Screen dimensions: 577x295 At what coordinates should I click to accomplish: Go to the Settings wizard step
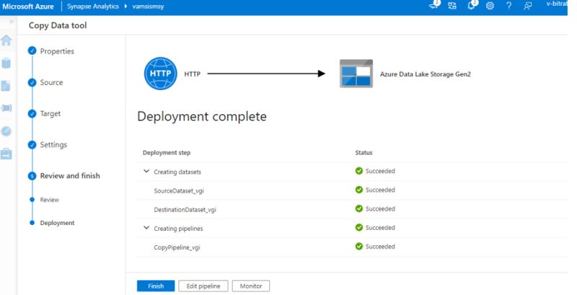click(x=53, y=144)
